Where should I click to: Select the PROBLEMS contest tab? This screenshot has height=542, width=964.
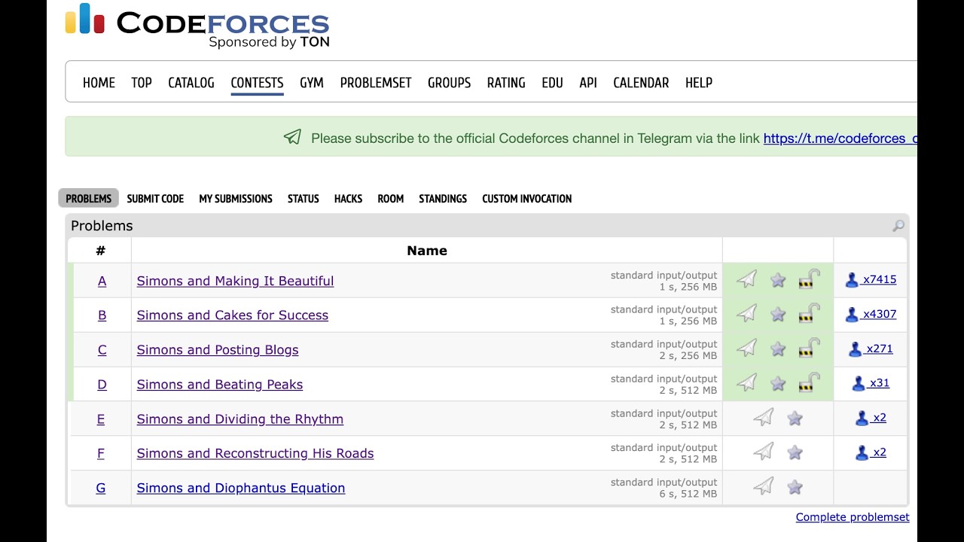pyautogui.click(x=89, y=199)
